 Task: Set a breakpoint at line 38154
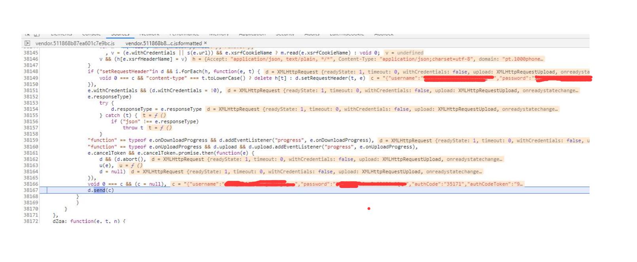[x=30, y=109]
